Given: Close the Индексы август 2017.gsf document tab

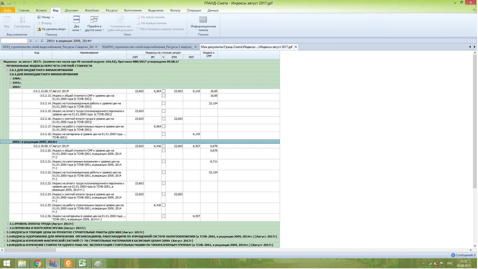Looking at the screenshot, I should tap(296, 47).
